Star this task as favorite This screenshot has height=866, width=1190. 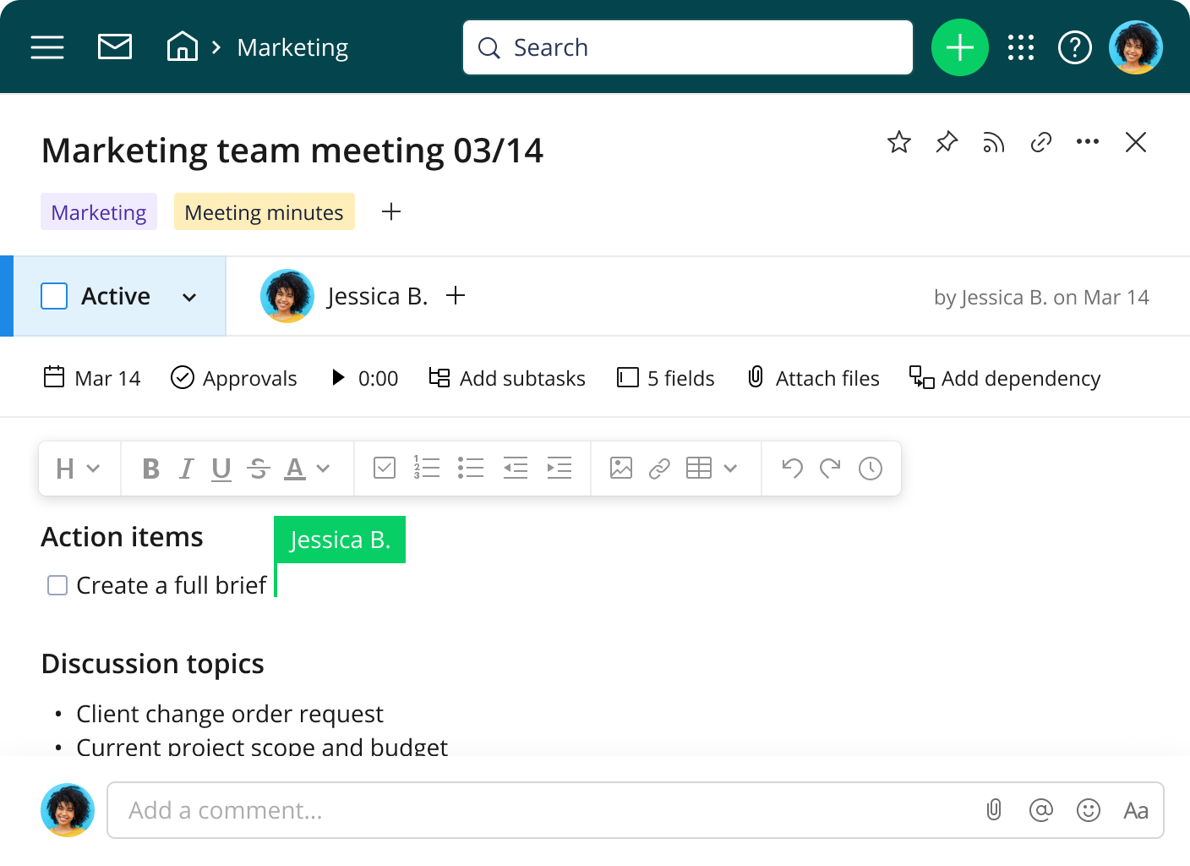[x=898, y=142]
